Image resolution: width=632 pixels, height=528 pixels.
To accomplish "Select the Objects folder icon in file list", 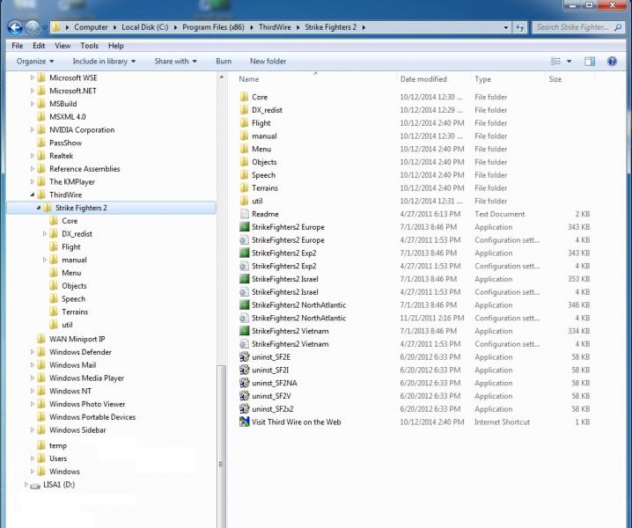I will click(x=244, y=162).
